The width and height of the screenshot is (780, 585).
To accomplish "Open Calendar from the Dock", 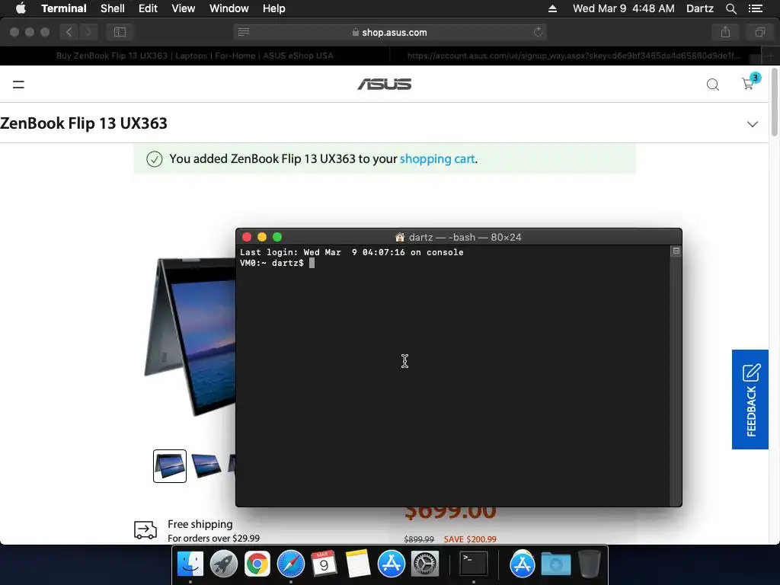I will pos(324,564).
